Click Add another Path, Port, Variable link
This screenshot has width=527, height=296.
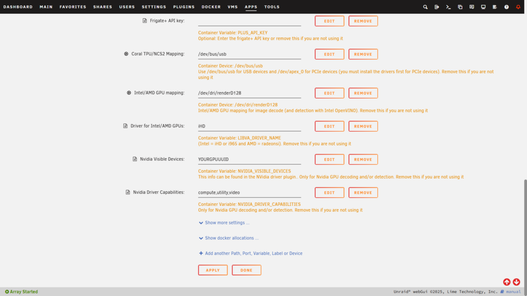[253, 253]
